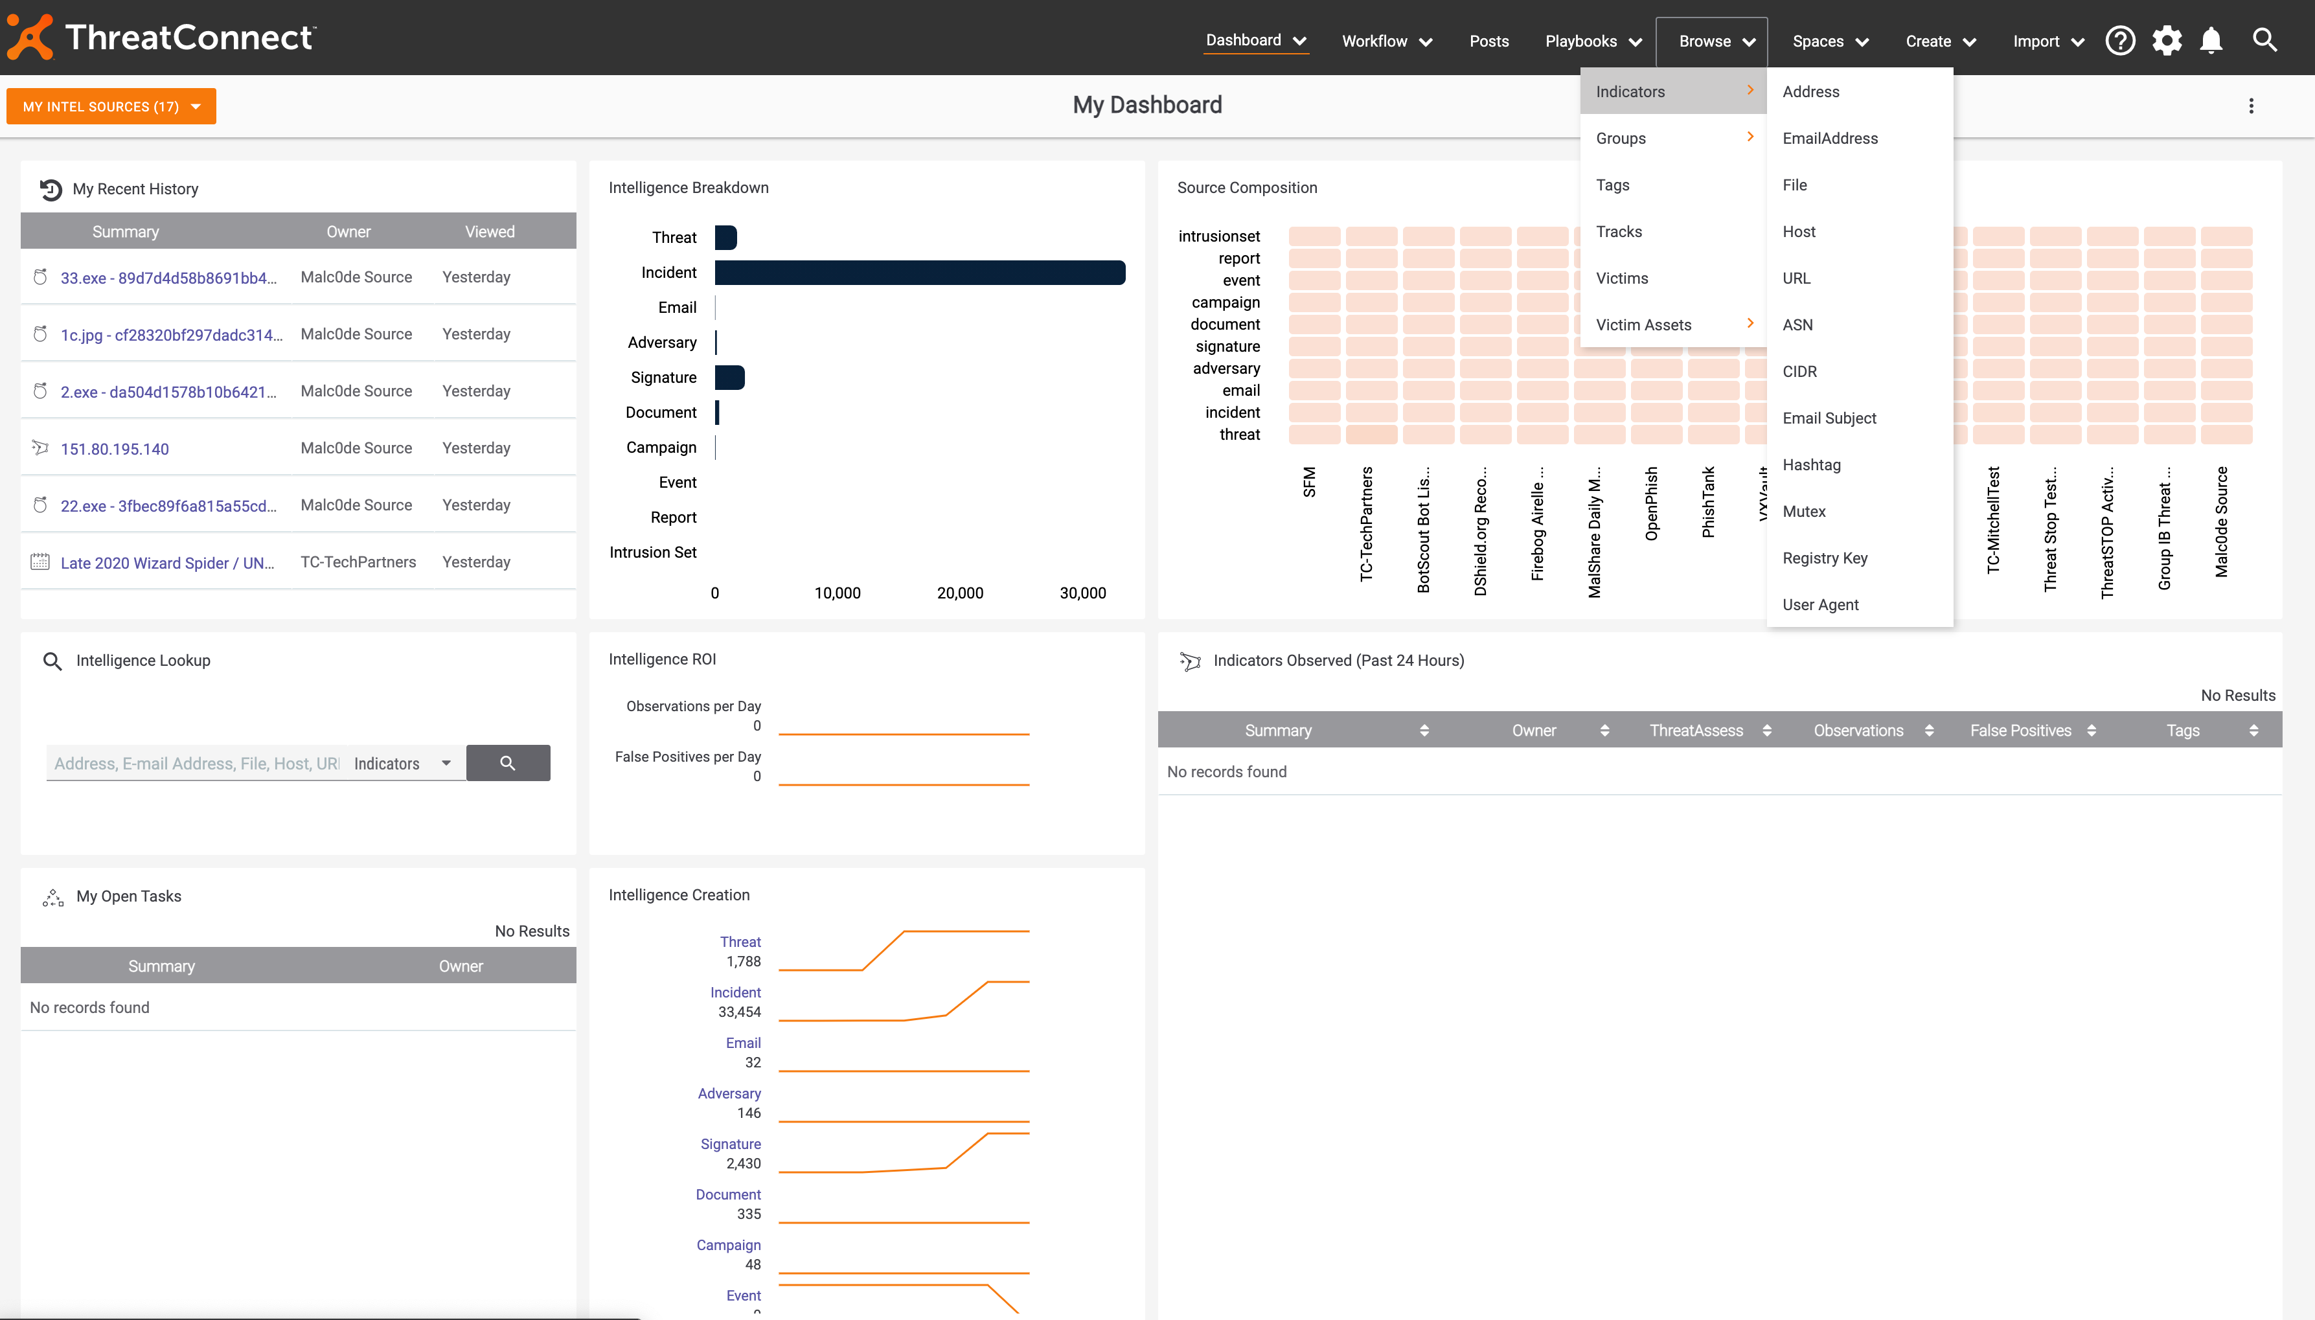Open the search magnifier in the top bar
The image size is (2315, 1320).
[x=2264, y=40]
